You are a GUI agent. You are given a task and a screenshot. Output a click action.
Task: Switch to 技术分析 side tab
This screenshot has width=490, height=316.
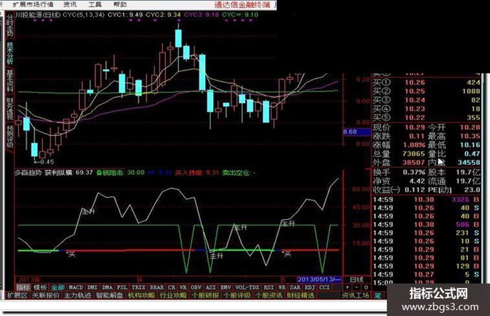click(10, 53)
